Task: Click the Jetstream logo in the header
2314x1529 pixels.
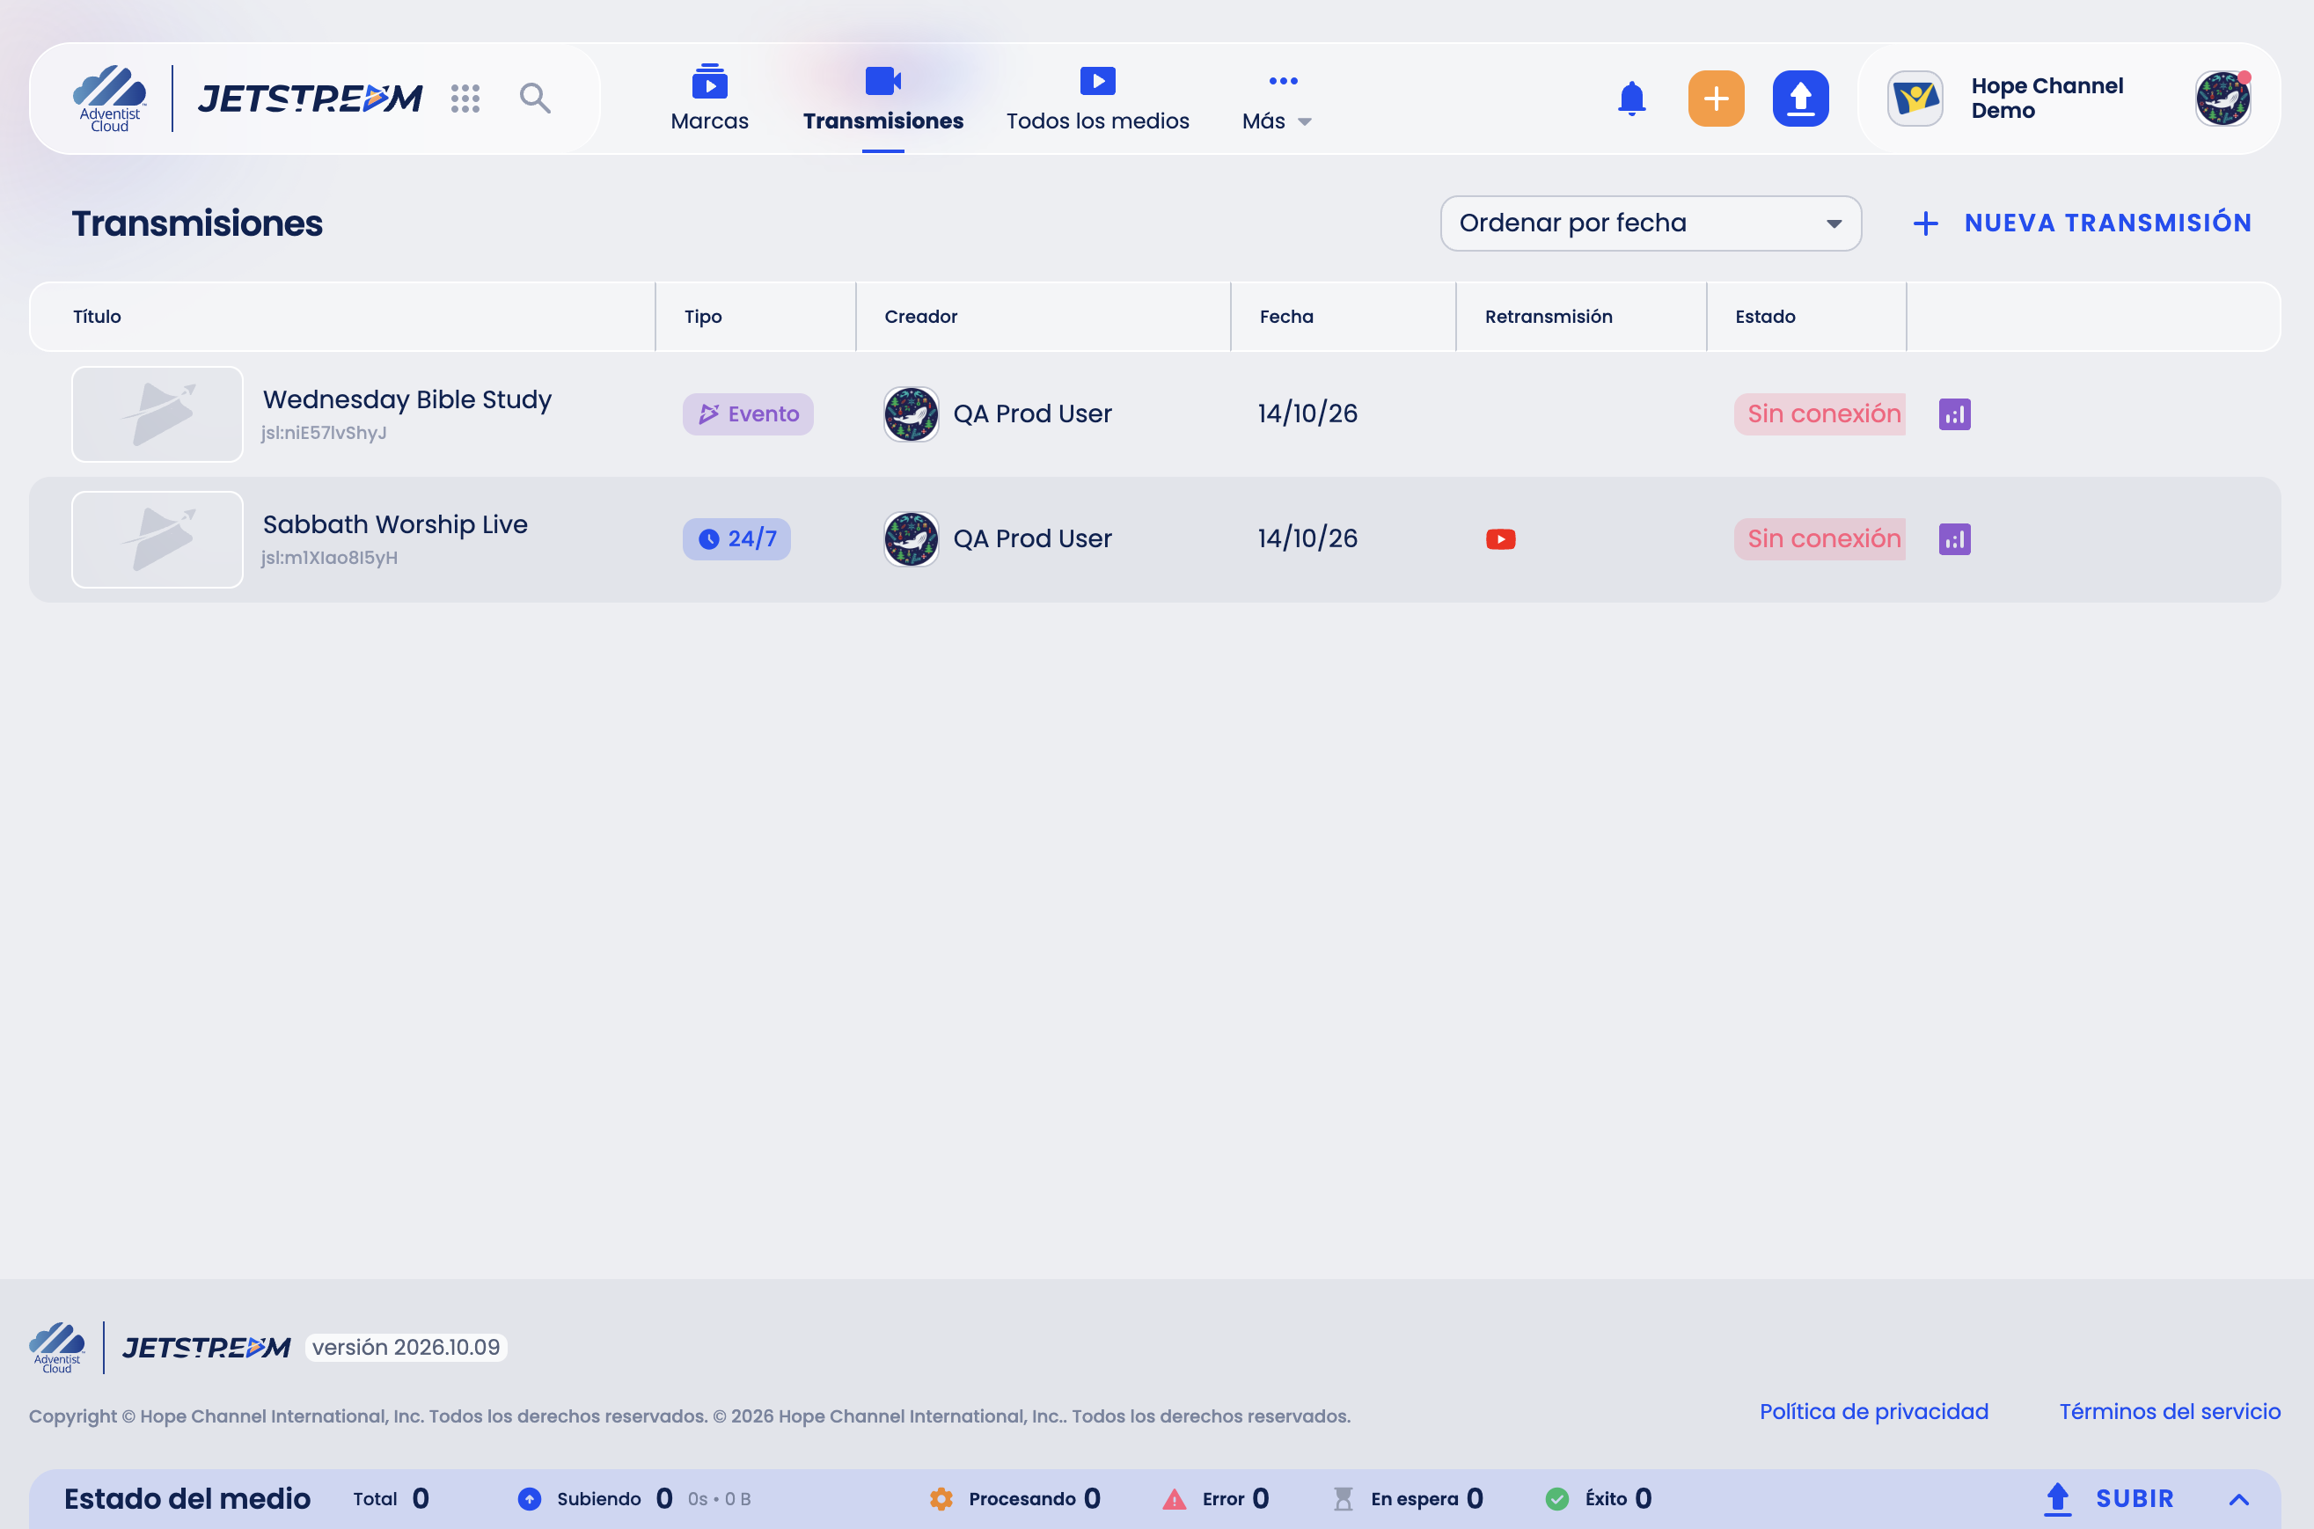Action: point(310,99)
